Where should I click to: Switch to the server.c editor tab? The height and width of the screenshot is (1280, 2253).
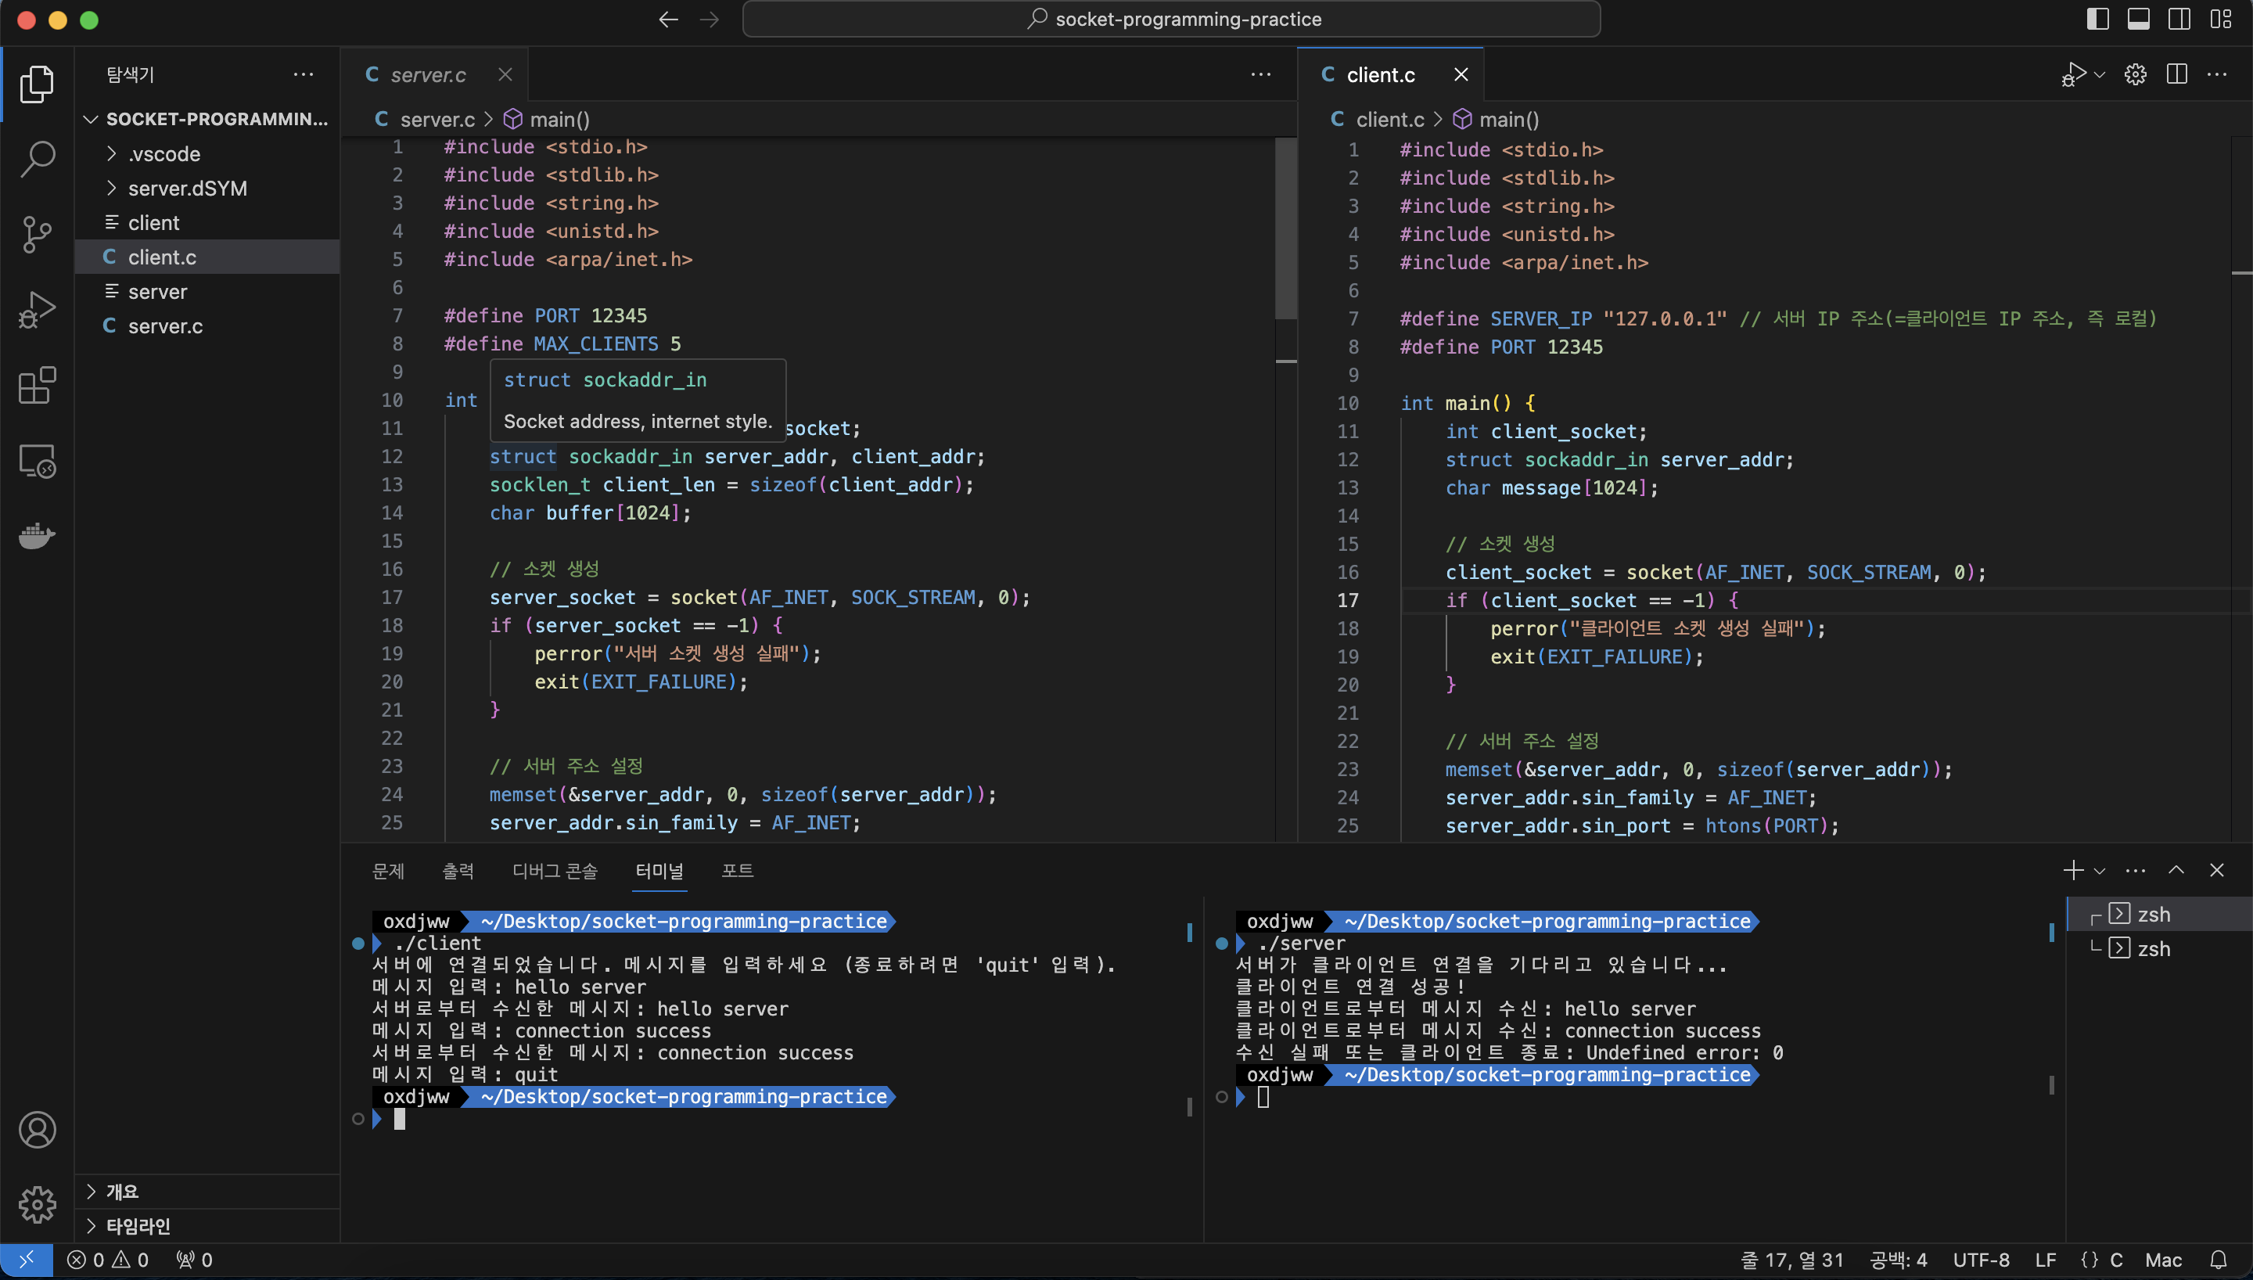pyautogui.click(x=428, y=75)
